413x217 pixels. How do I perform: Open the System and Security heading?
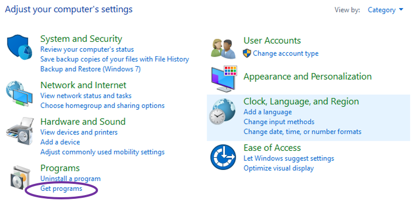point(81,38)
